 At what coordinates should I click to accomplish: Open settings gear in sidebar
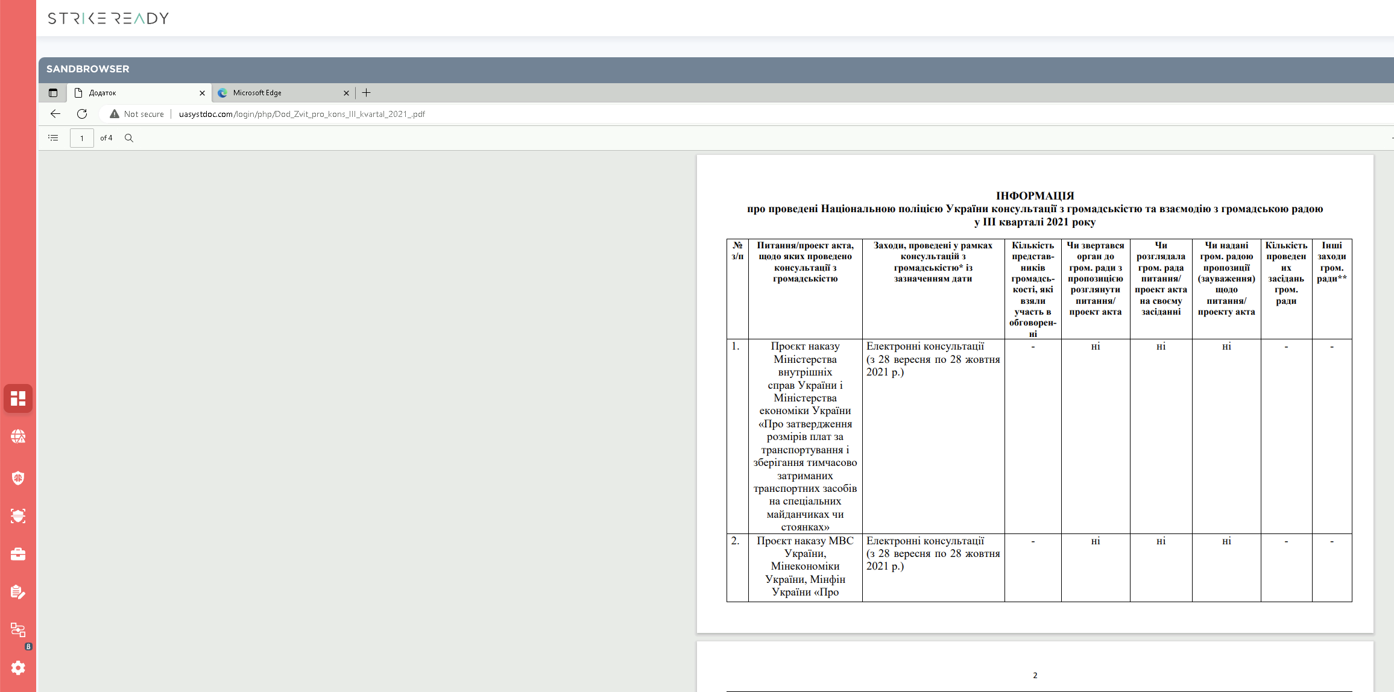[x=18, y=668]
